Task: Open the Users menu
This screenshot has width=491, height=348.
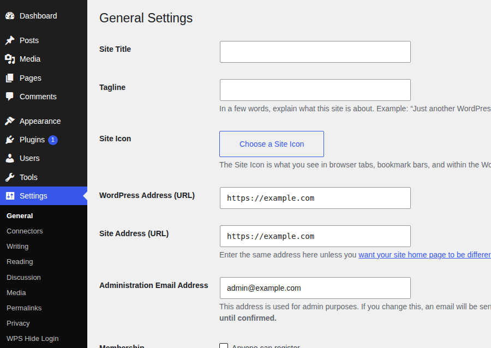Action: pyautogui.click(x=30, y=158)
